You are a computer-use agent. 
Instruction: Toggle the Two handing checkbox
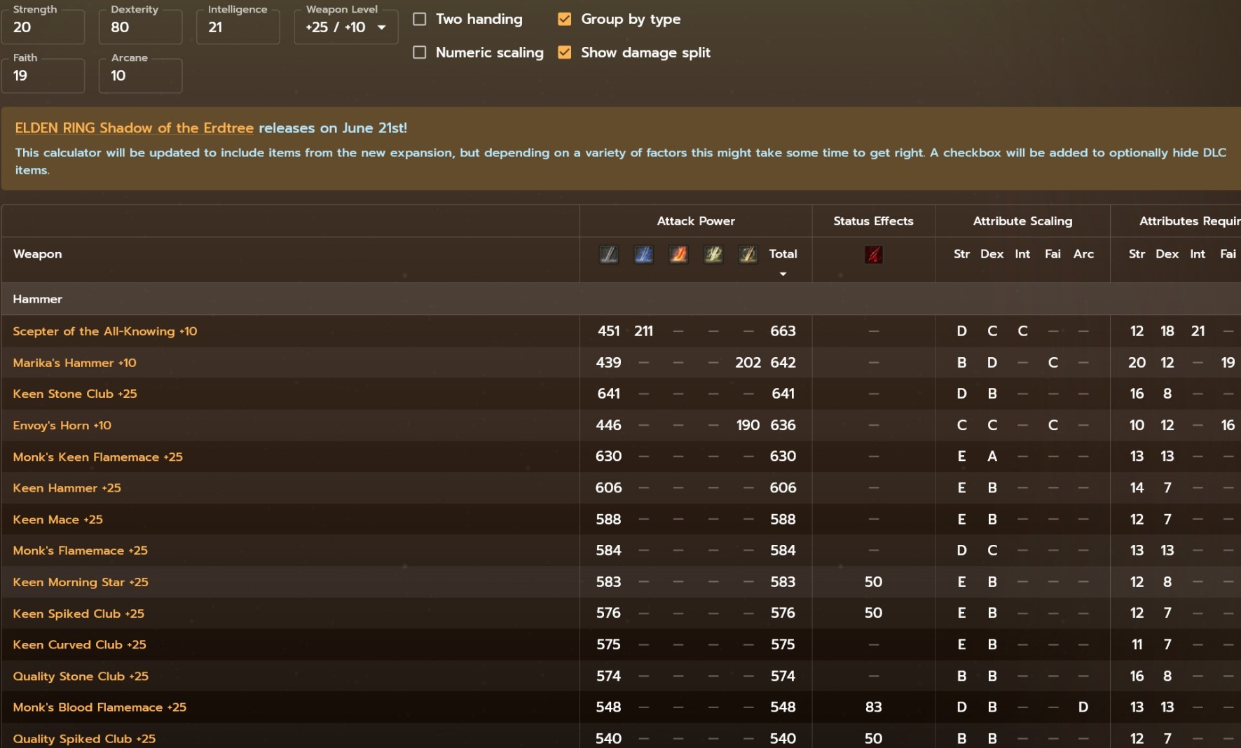[419, 19]
